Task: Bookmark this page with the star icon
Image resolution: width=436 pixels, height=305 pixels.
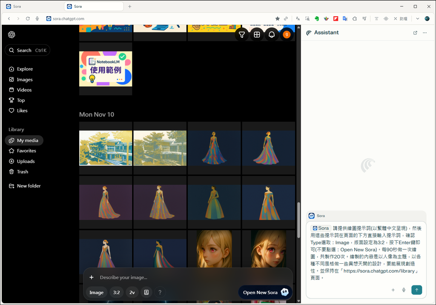Action: (x=278, y=19)
